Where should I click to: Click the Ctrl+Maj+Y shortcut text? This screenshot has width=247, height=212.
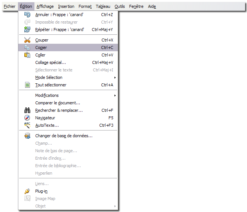pos(103,30)
